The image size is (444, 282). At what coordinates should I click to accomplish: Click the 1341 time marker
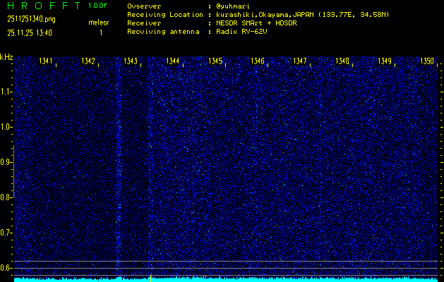click(46, 61)
